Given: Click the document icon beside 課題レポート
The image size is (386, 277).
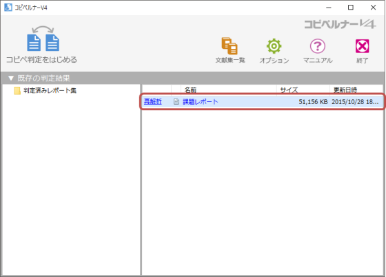Looking at the screenshot, I should pos(176,101).
